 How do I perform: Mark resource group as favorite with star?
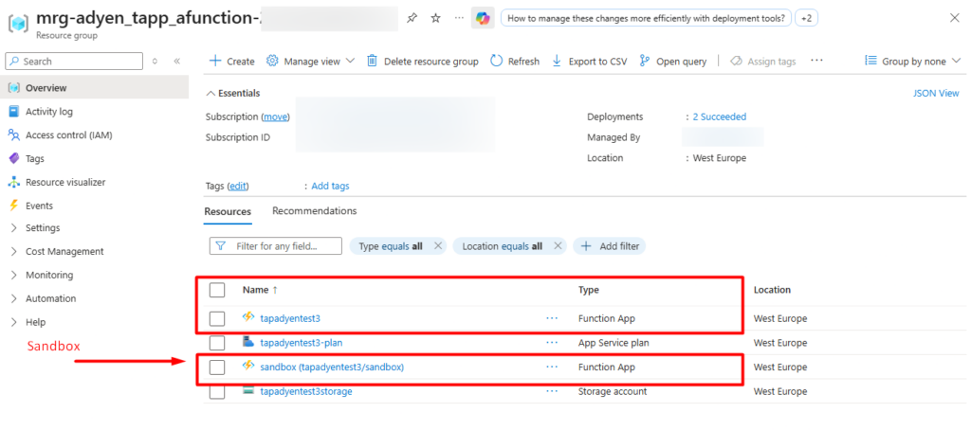click(x=435, y=18)
